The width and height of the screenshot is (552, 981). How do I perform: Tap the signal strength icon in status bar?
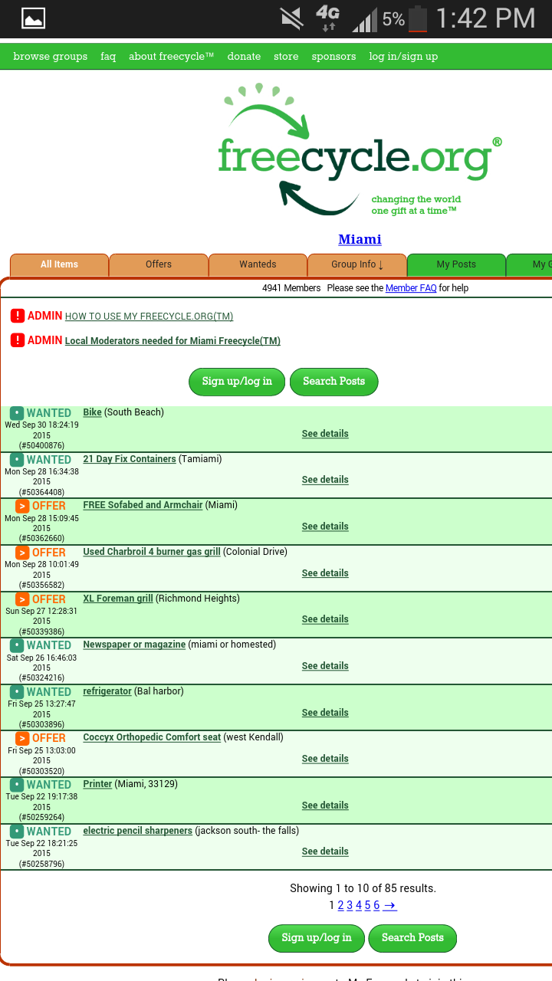(x=365, y=20)
